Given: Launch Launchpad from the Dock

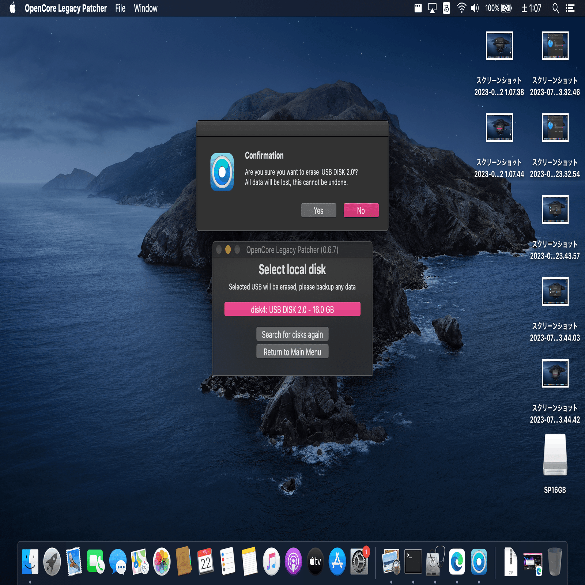Looking at the screenshot, I should click(x=52, y=562).
